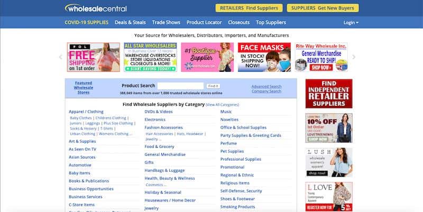Click the Wholesale Central logo

[x=96, y=8]
